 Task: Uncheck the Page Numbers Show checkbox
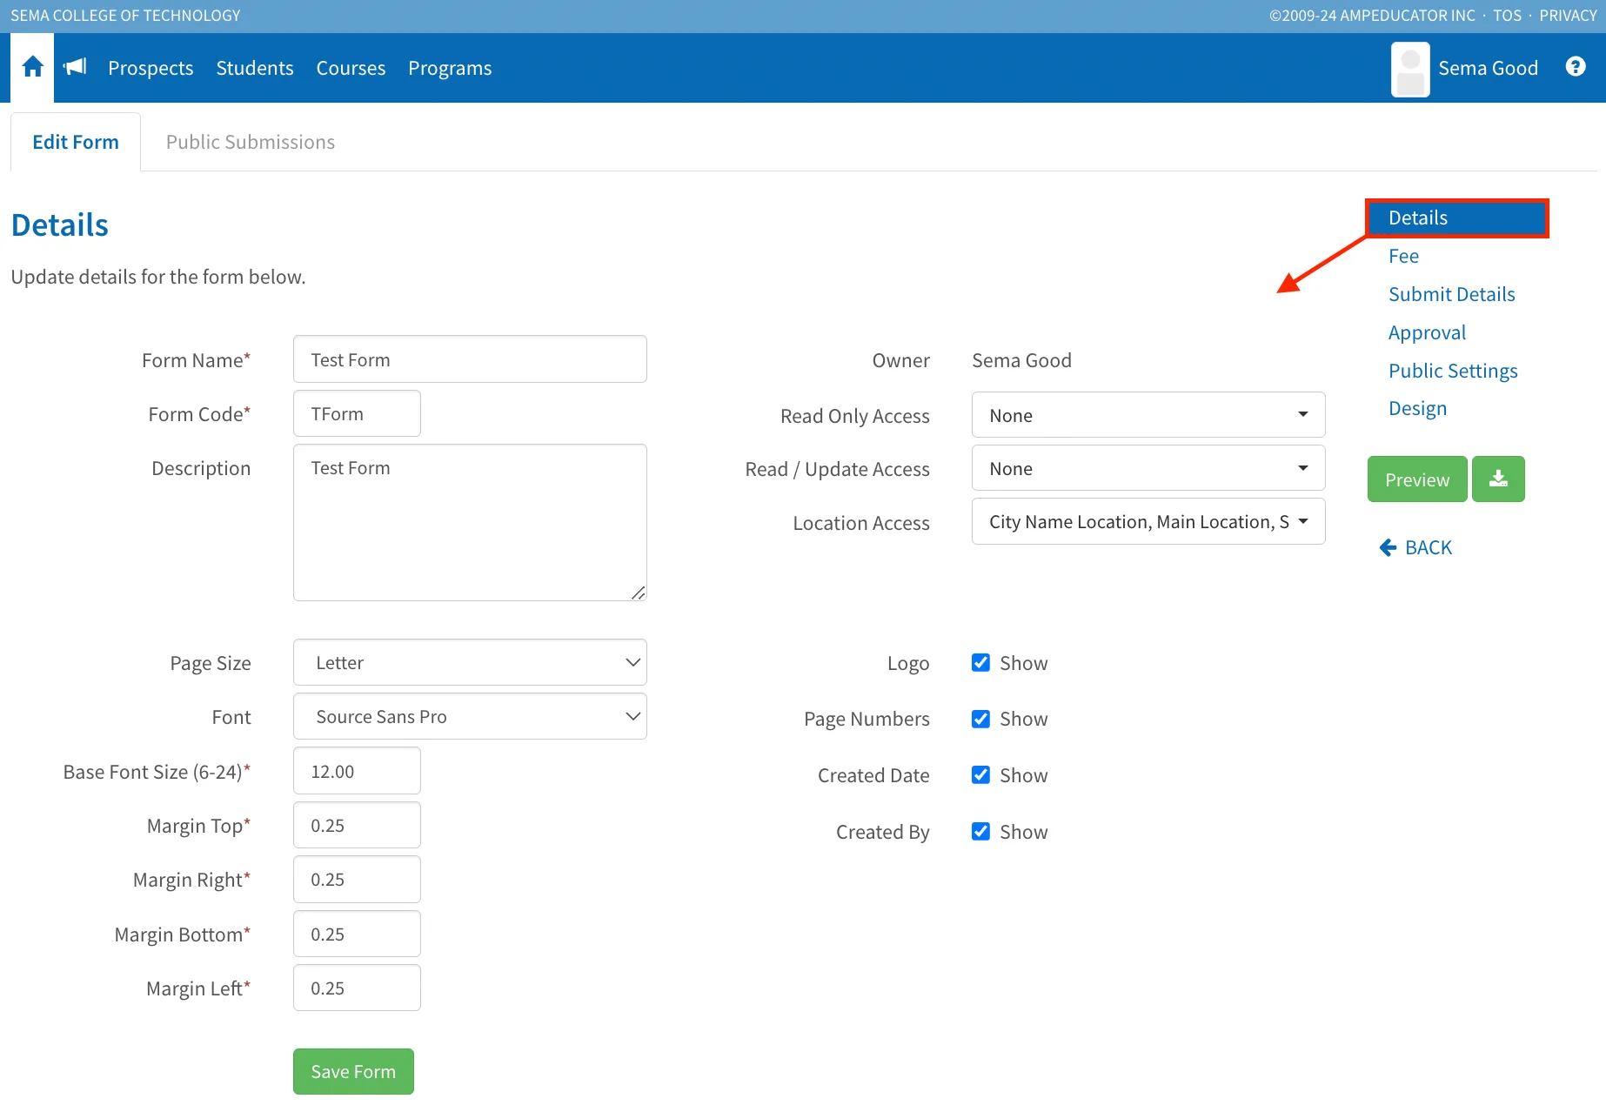[980, 719]
